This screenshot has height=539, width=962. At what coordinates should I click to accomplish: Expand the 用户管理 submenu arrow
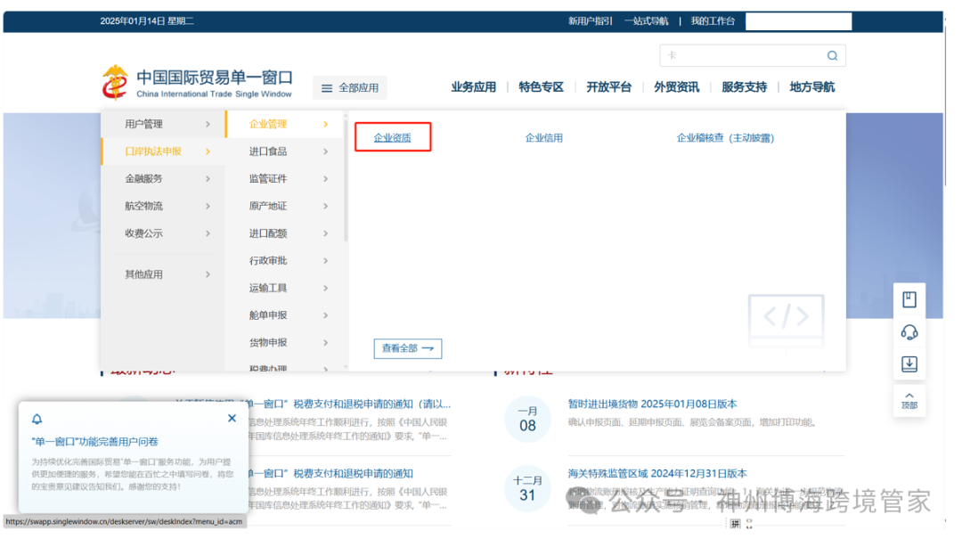point(208,124)
